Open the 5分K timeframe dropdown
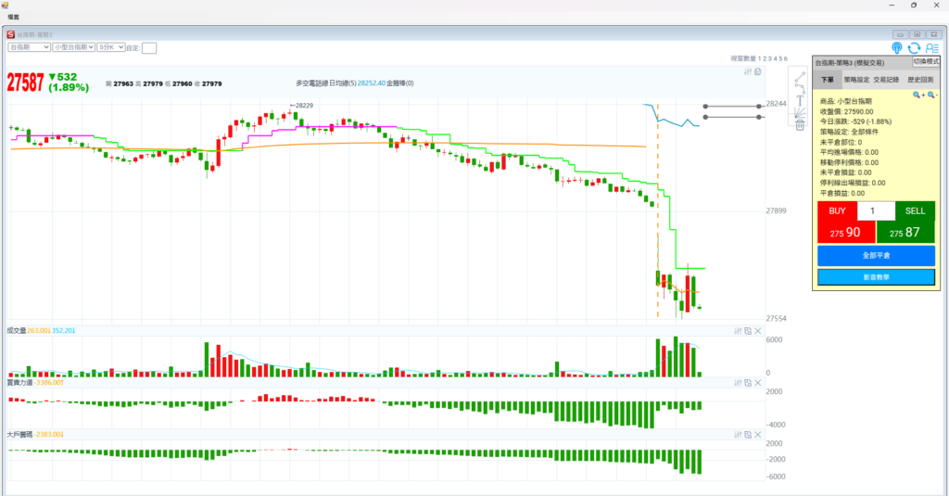 tap(110, 46)
